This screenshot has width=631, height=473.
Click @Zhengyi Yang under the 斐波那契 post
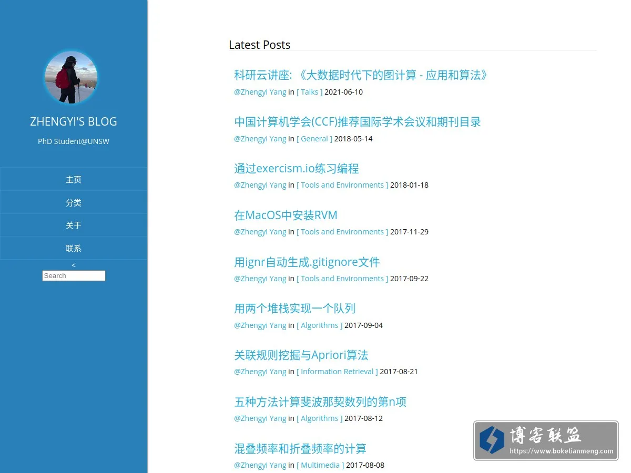260,418
